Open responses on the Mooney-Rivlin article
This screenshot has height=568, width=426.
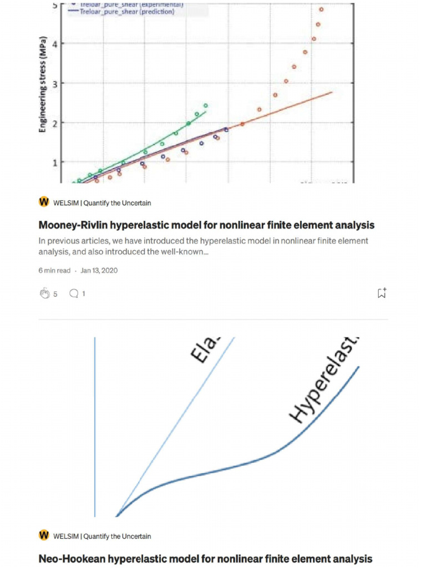coord(73,293)
